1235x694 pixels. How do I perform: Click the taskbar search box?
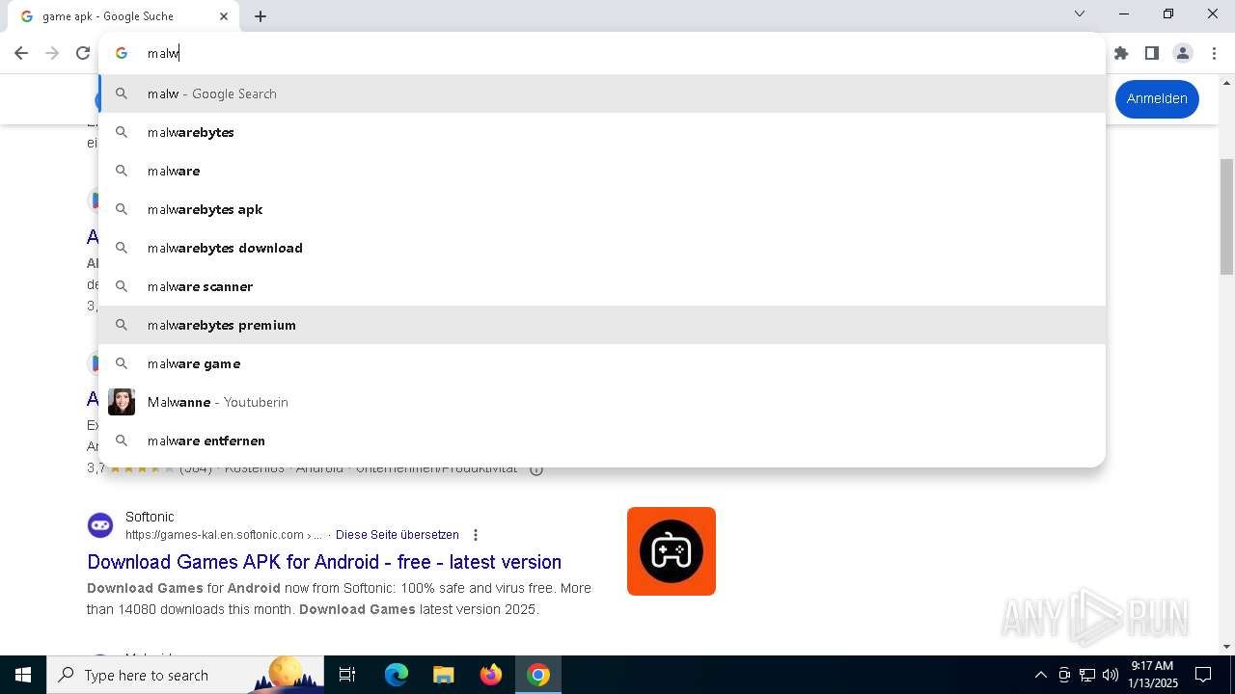[x=187, y=675]
